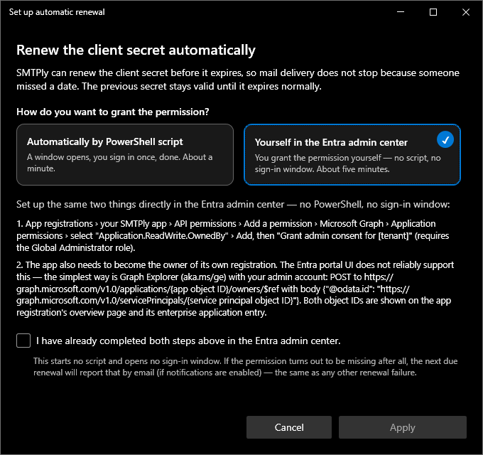
Task: Click step 1 'App registrations' instruction text
Action: pos(232,235)
